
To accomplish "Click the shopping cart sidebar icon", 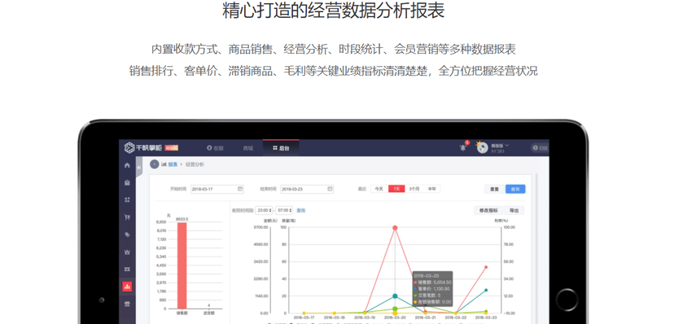I will pyautogui.click(x=127, y=217).
